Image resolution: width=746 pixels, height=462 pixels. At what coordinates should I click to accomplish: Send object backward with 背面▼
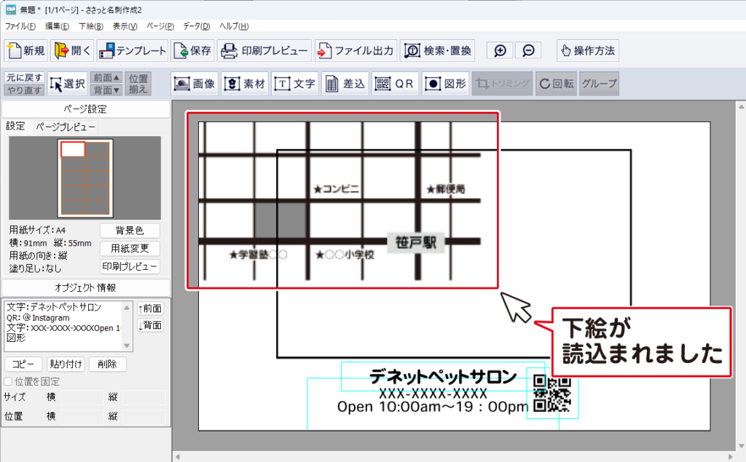point(106,89)
